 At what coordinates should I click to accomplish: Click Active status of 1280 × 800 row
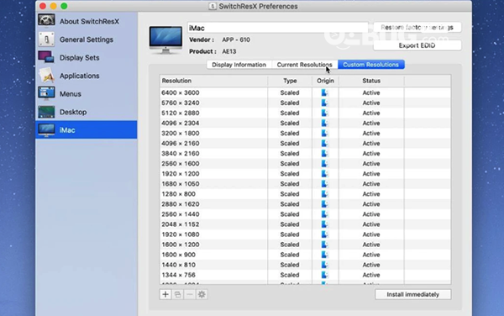coord(371,194)
